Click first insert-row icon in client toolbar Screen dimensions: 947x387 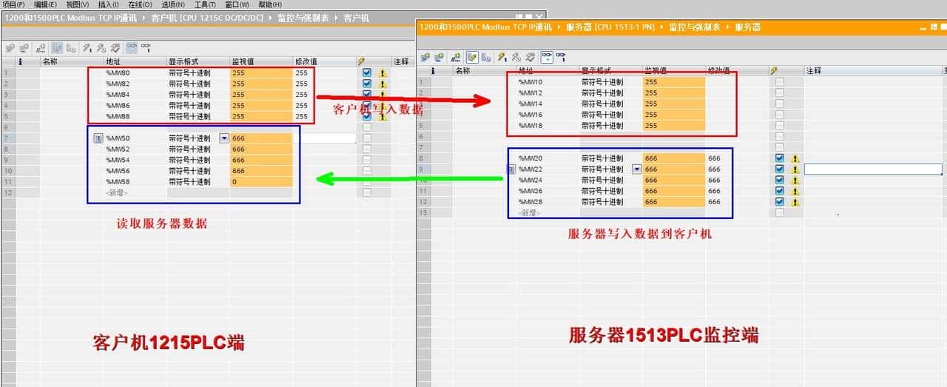coord(10,47)
